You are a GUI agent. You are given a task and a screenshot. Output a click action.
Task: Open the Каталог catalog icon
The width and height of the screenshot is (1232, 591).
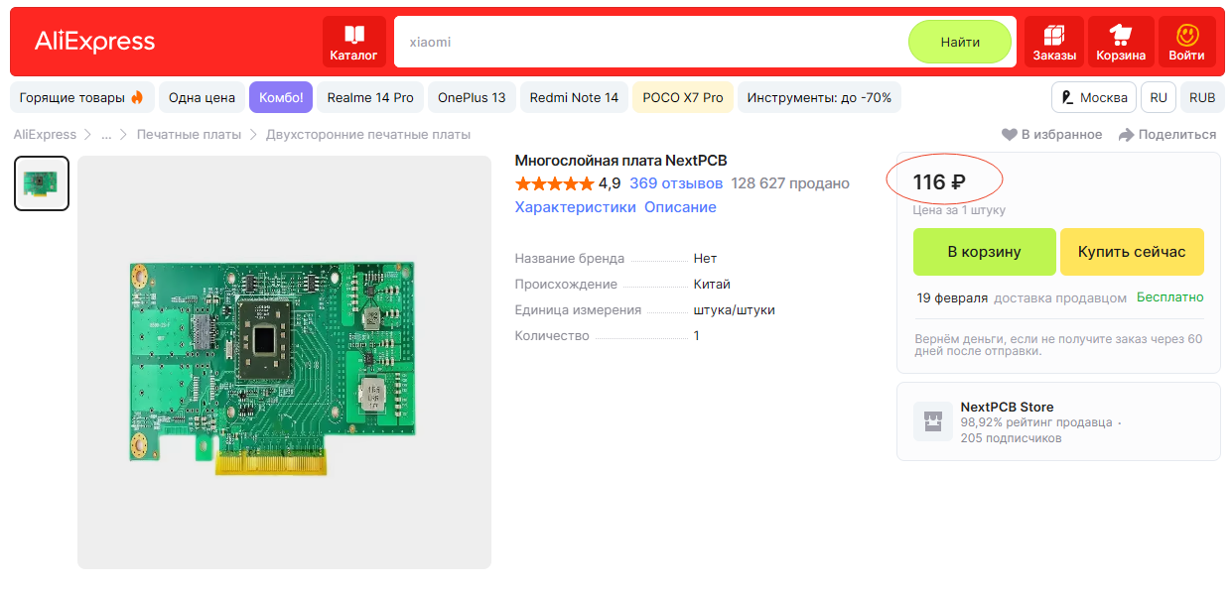[x=353, y=36]
